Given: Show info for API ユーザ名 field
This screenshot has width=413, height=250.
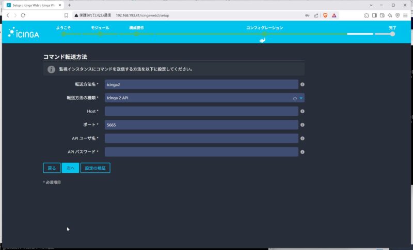Looking at the screenshot, I should pyautogui.click(x=303, y=138).
